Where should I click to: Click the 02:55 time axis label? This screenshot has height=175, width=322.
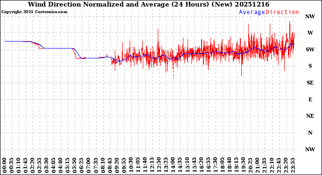(40, 166)
